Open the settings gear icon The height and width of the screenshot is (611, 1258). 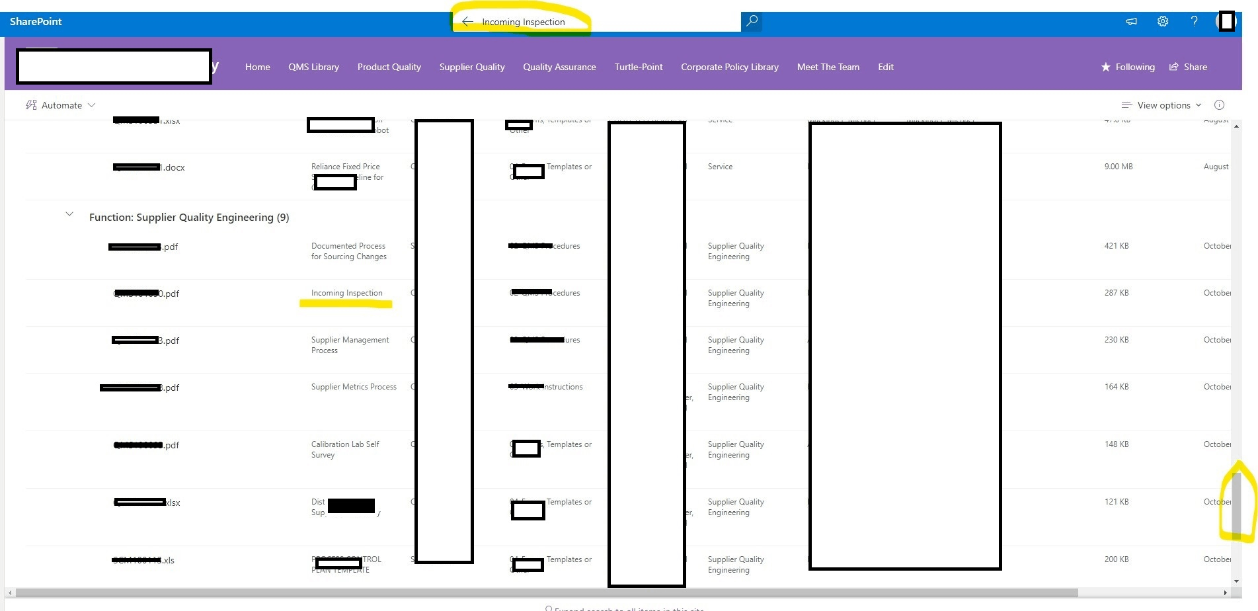[x=1163, y=21]
